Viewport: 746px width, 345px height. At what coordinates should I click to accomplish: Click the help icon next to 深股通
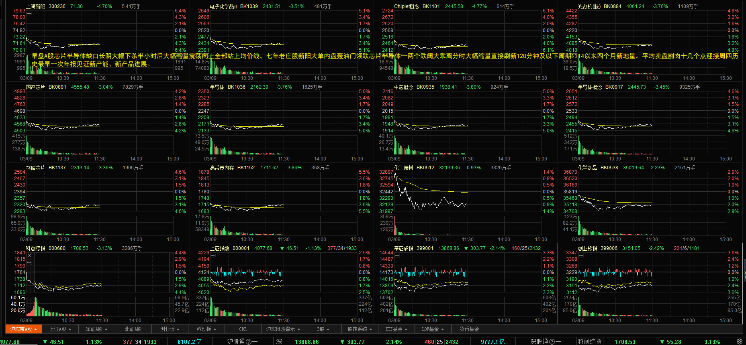click(x=552, y=342)
